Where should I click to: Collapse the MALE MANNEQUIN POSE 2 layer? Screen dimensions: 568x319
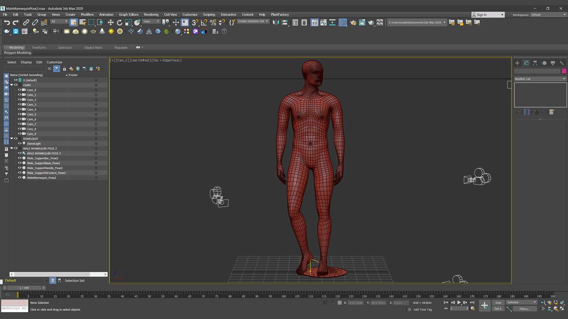[12, 148]
